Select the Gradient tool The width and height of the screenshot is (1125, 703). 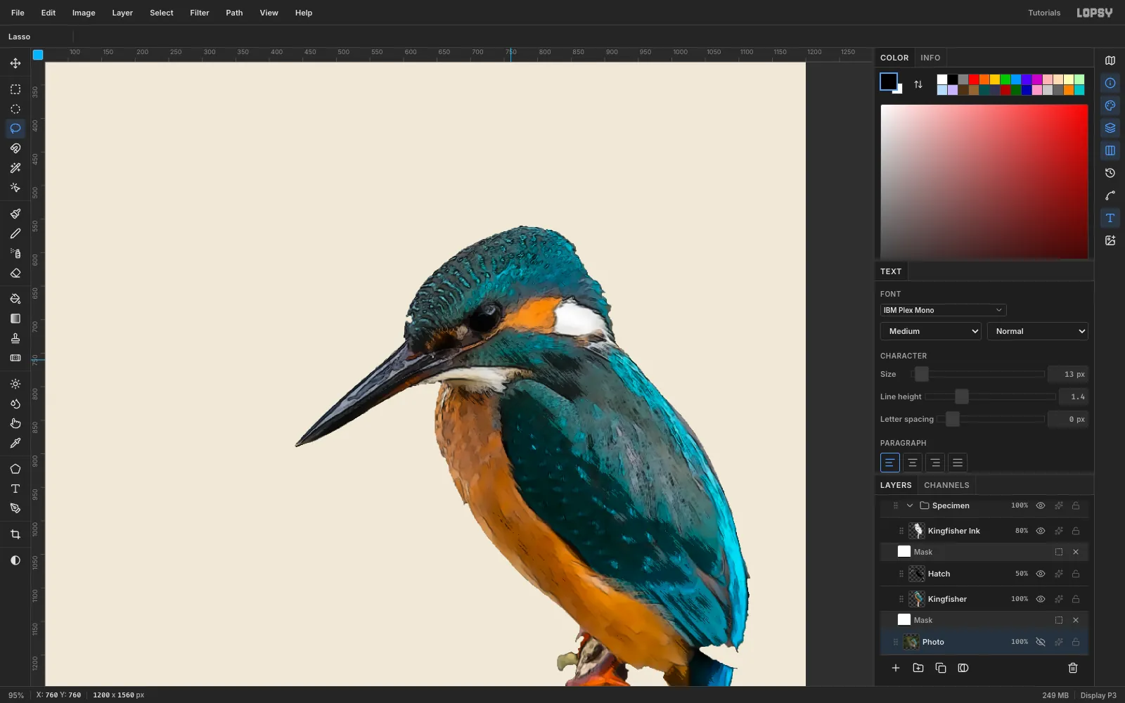pyautogui.click(x=15, y=318)
